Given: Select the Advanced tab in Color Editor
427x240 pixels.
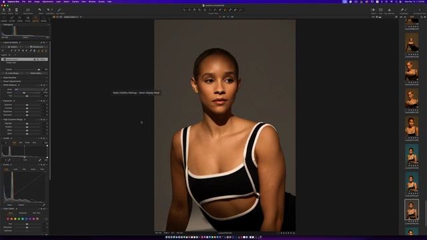Looking at the screenshot, I should (23, 213).
